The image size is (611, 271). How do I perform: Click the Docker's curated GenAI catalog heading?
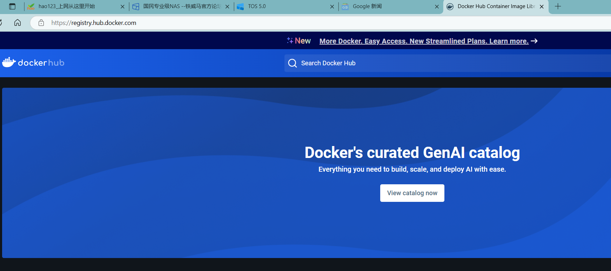pos(412,153)
